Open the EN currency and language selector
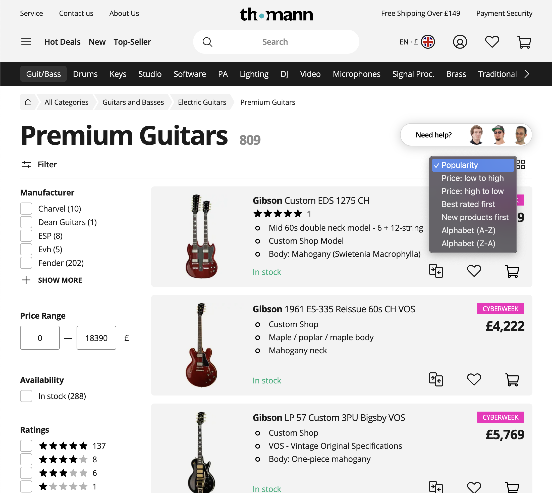552x493 pixels. [416, 42]
